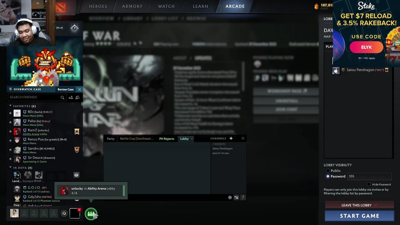Click the ELYK code button in Stake ad

click(366, 47)
